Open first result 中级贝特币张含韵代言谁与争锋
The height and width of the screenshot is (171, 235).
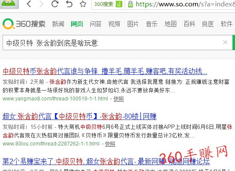click(x=105, y=71)
